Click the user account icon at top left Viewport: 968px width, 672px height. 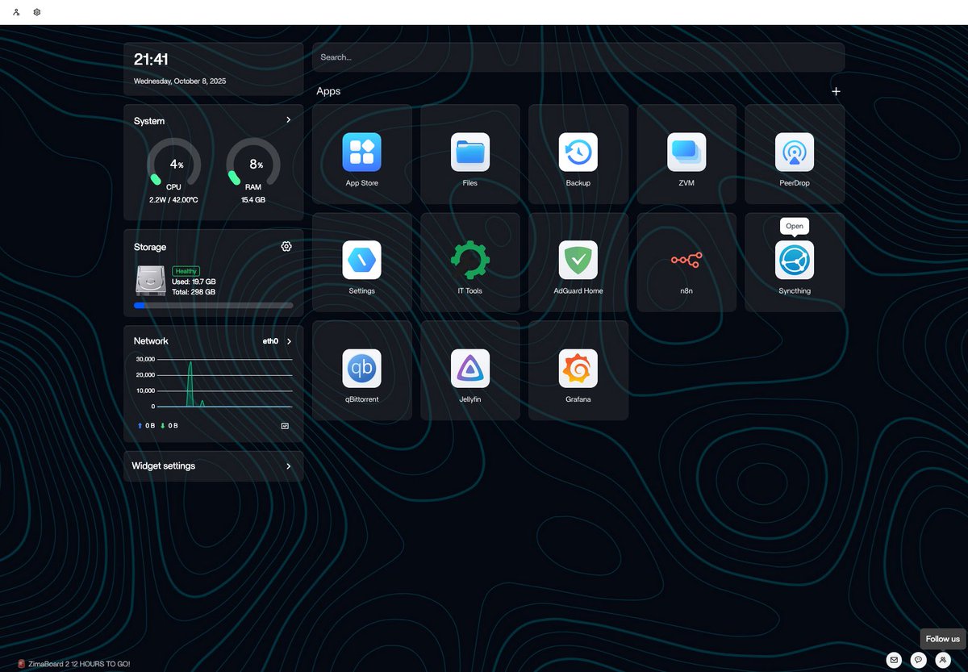[16, 12]
